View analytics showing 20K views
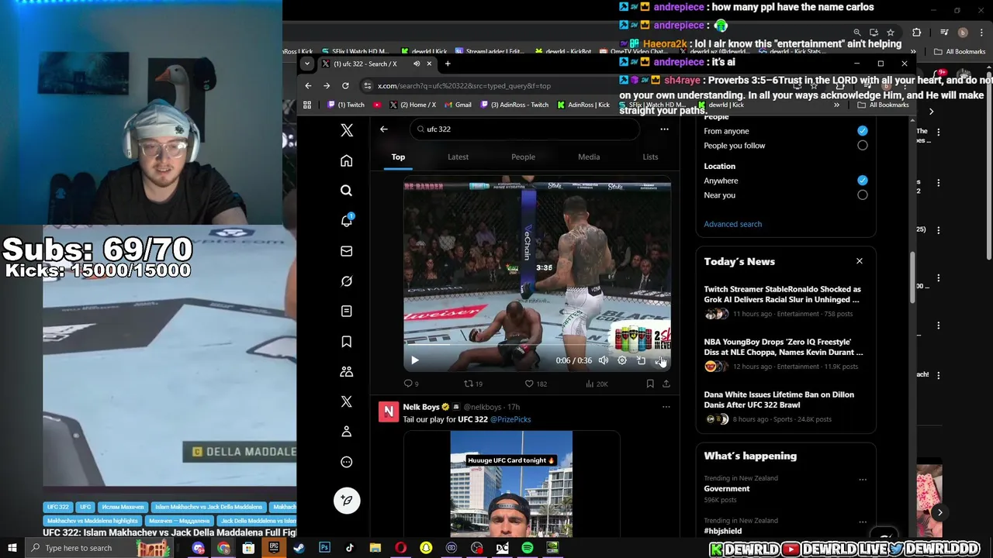Screen dimensions: 993x558 [x=597, y=384]
